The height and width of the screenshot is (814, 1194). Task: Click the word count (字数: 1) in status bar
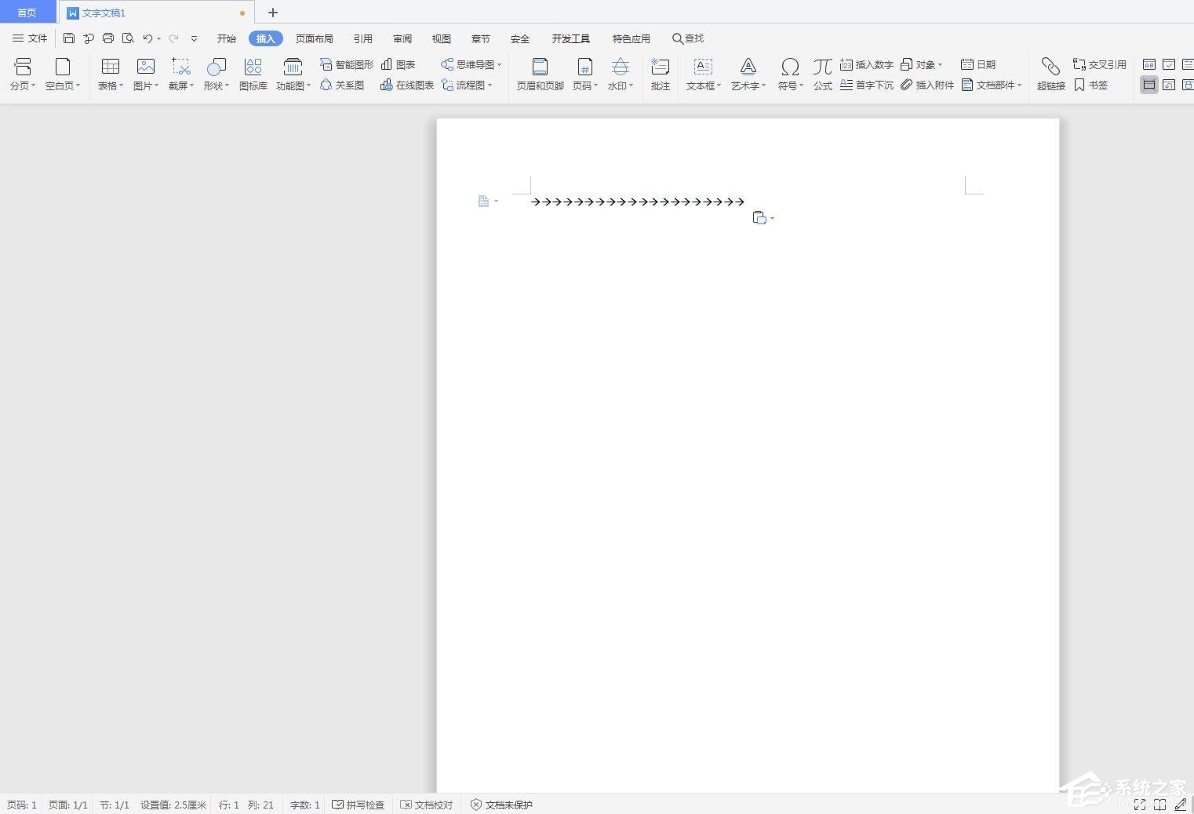tap(305, 805)
